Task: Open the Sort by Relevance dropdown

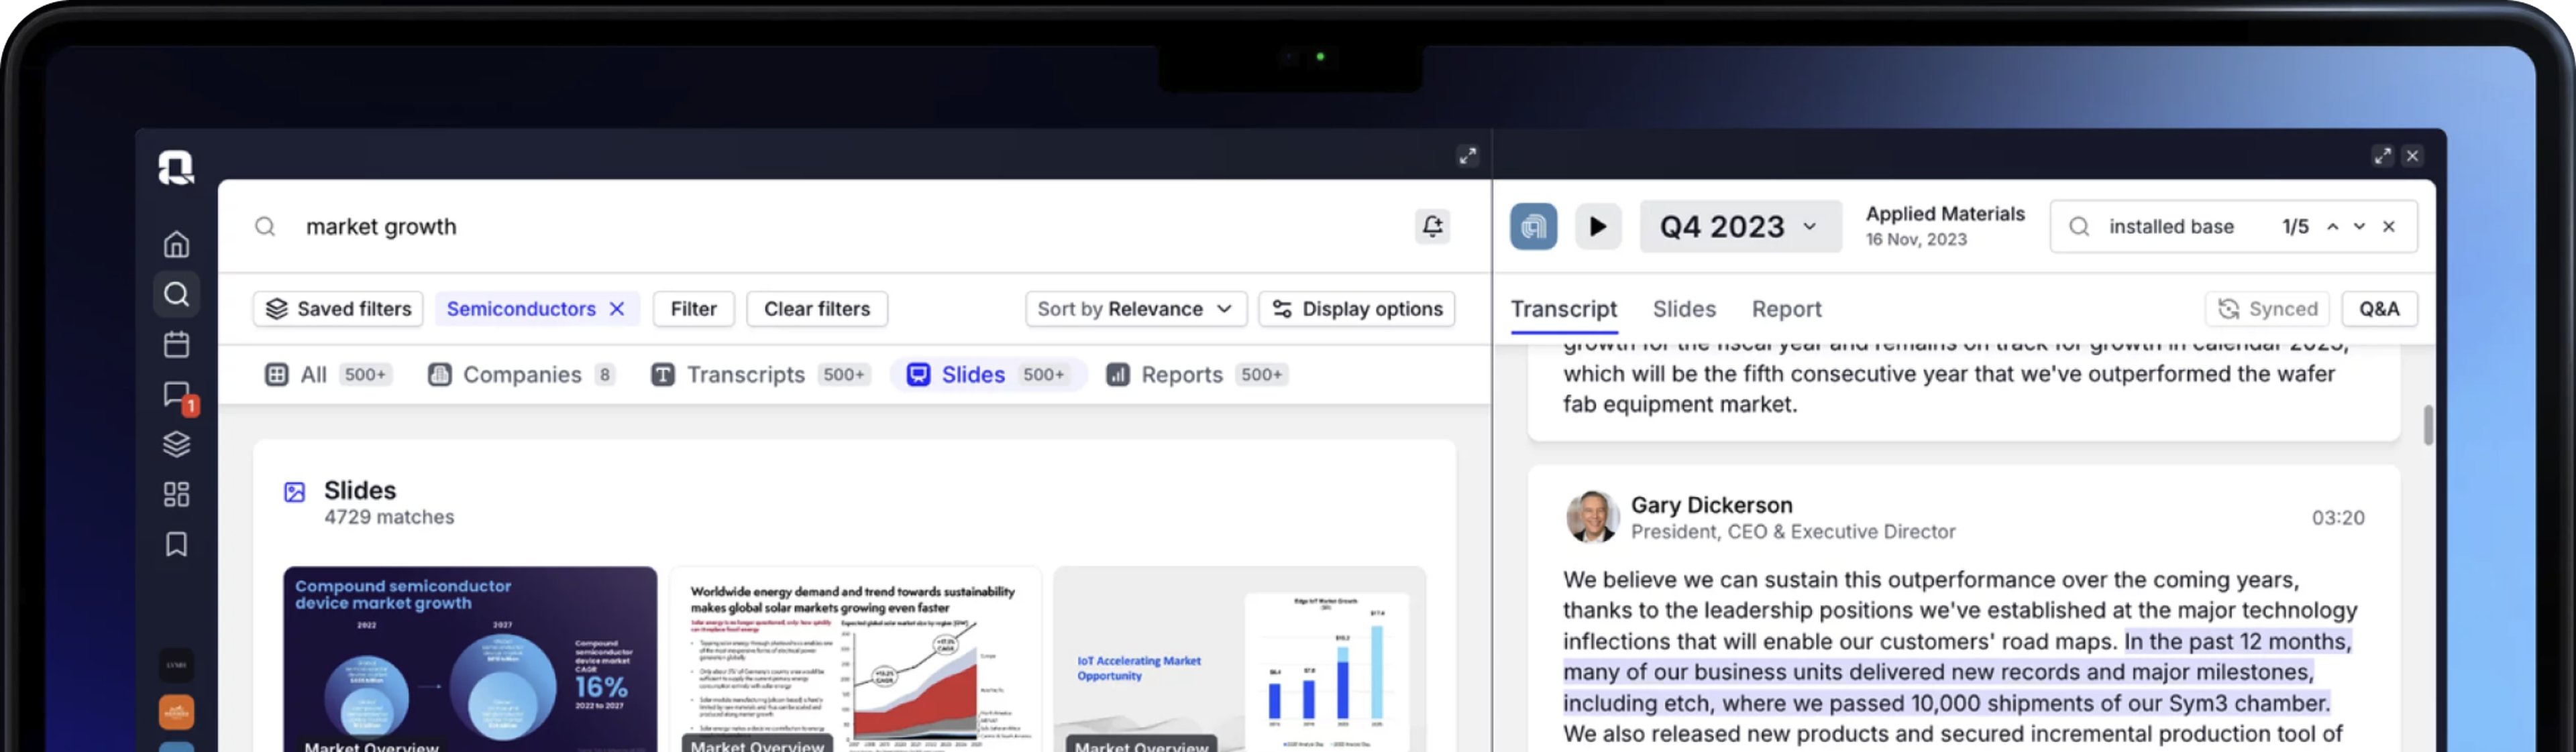Action: (x=1135, y=310)
